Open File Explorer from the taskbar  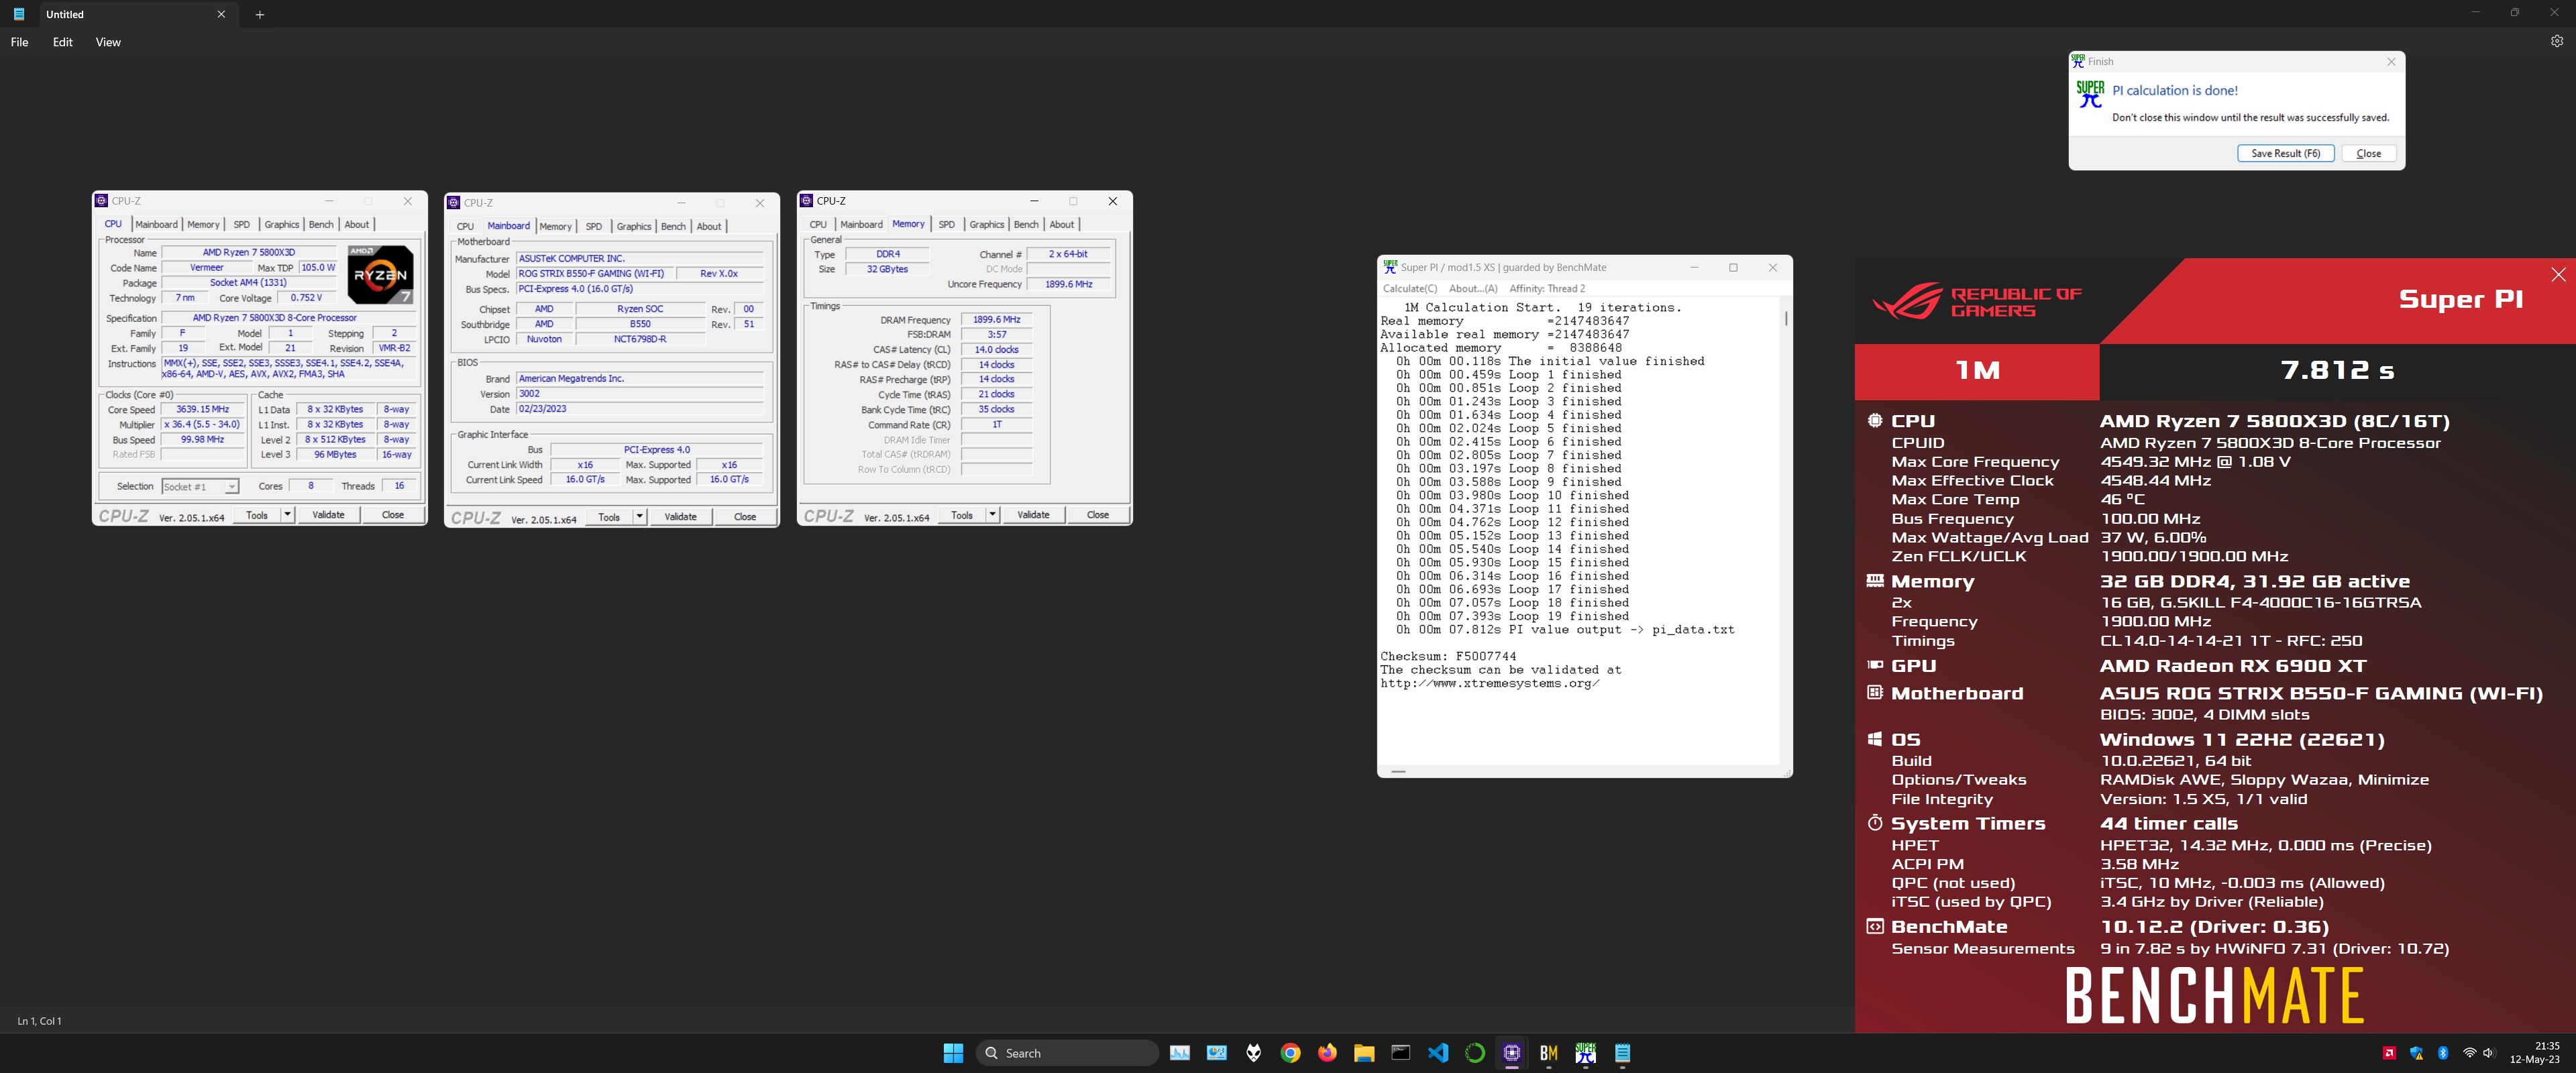(x=1364, y=1052)
